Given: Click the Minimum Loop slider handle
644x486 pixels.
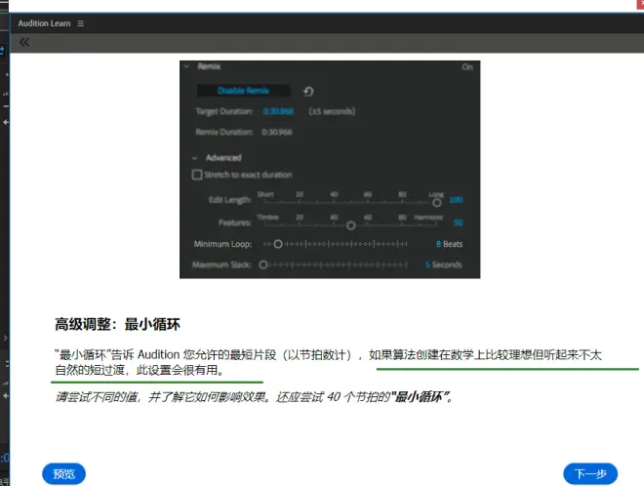Looking at the screenshot, I should pos(278,244).
